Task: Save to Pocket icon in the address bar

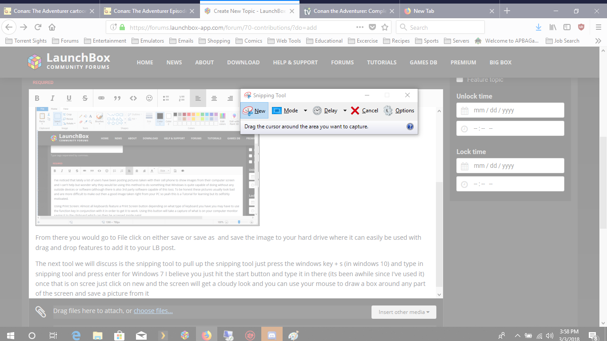Action: click(373, 27)
